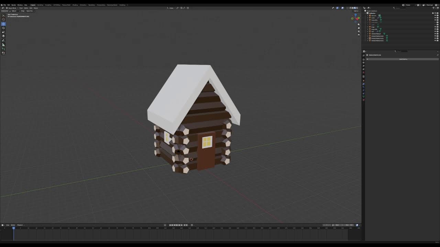The height and width of the screenshot is (247, 440).
Task: Switch to the Shading workspace tab
Action: 75,5
